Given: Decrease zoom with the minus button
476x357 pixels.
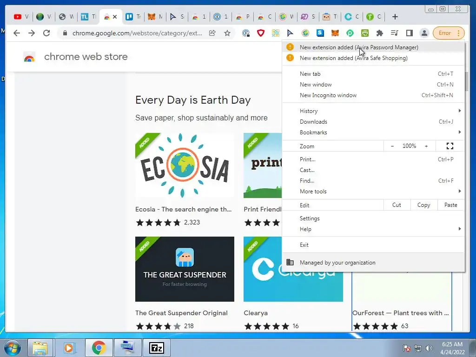Looking at the screenshot, I should (392, 146).
